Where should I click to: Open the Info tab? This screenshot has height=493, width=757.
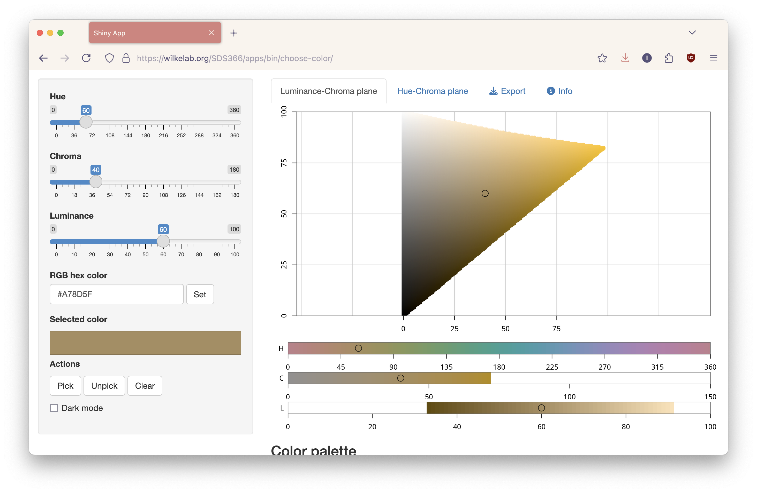click(559, 91)
